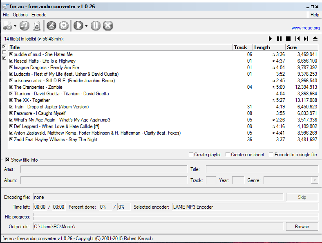Add audio files to joblist icon
Image resolution: width=322 pixels, height=243 pixels.
(8, 26)
